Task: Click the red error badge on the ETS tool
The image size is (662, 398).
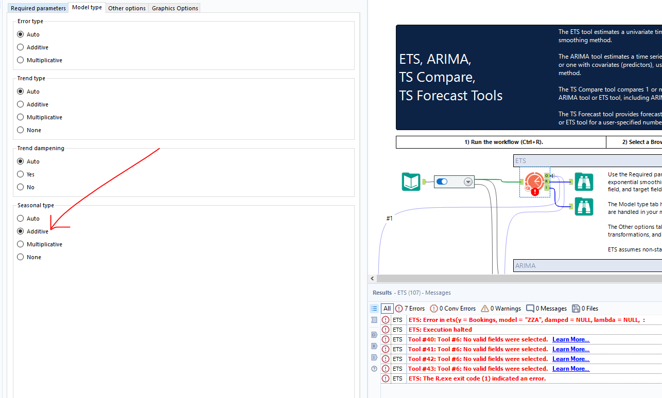Action: (x=534, y=191)
